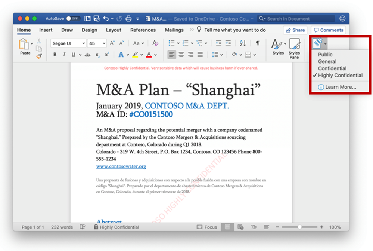Image resolution: width=373 pixels, height=251 pixels.
Task: Send feedback via smiley icon
Action: [342, 19]
